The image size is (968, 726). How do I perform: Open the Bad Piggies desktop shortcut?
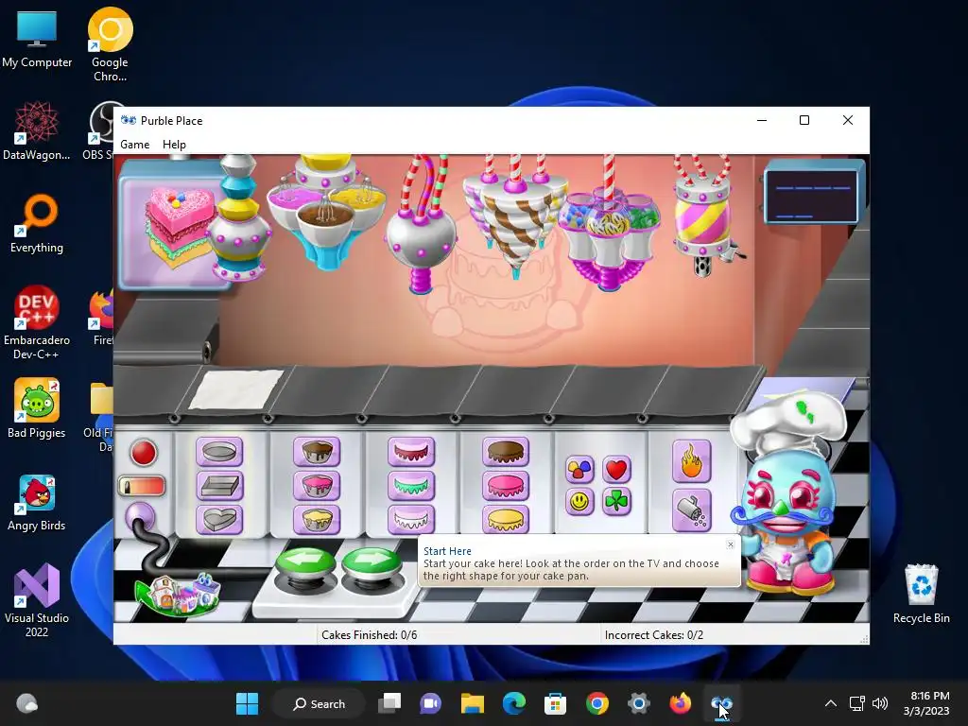pos(37,408)
